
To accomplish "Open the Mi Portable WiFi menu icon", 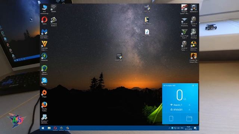I will click(193, 86).
